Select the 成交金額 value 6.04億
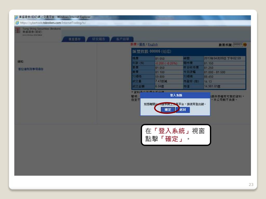 tap(159, 86)
